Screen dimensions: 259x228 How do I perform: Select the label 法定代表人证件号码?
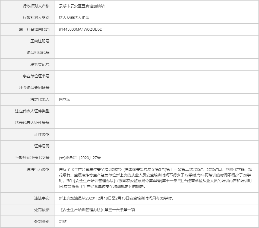point(33,123)
